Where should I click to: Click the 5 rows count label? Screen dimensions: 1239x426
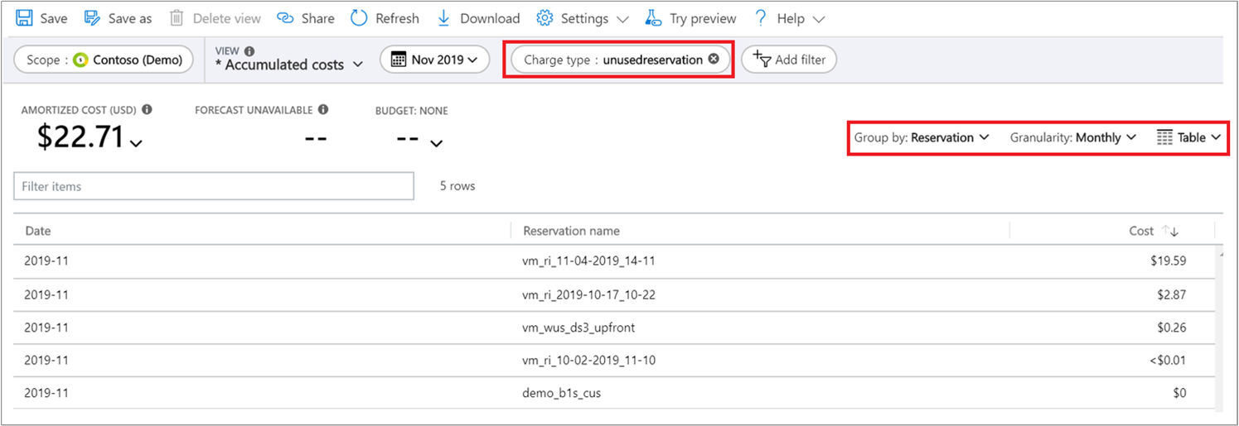[457, 186]
